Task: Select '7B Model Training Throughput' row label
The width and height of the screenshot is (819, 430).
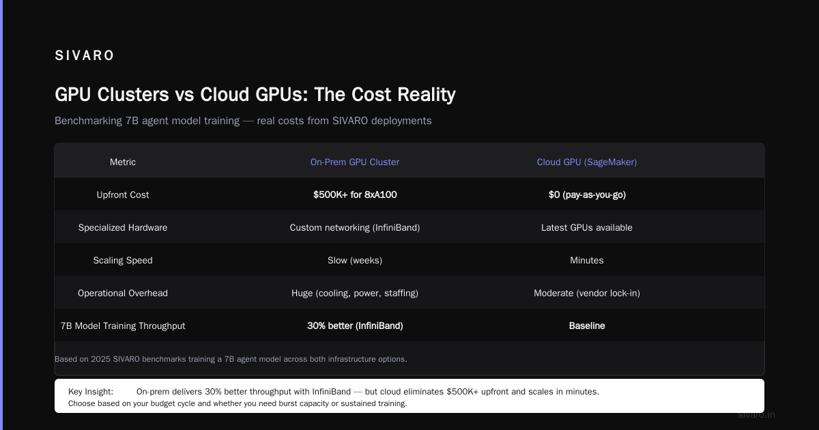Action: click(x=123, y=326)
